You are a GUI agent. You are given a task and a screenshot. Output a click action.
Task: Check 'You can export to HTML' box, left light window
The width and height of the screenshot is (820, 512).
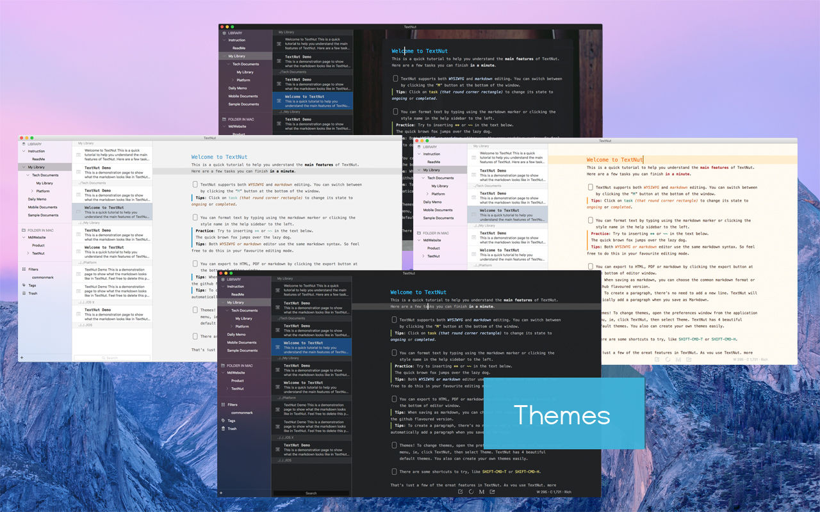(x=195, y=264)
